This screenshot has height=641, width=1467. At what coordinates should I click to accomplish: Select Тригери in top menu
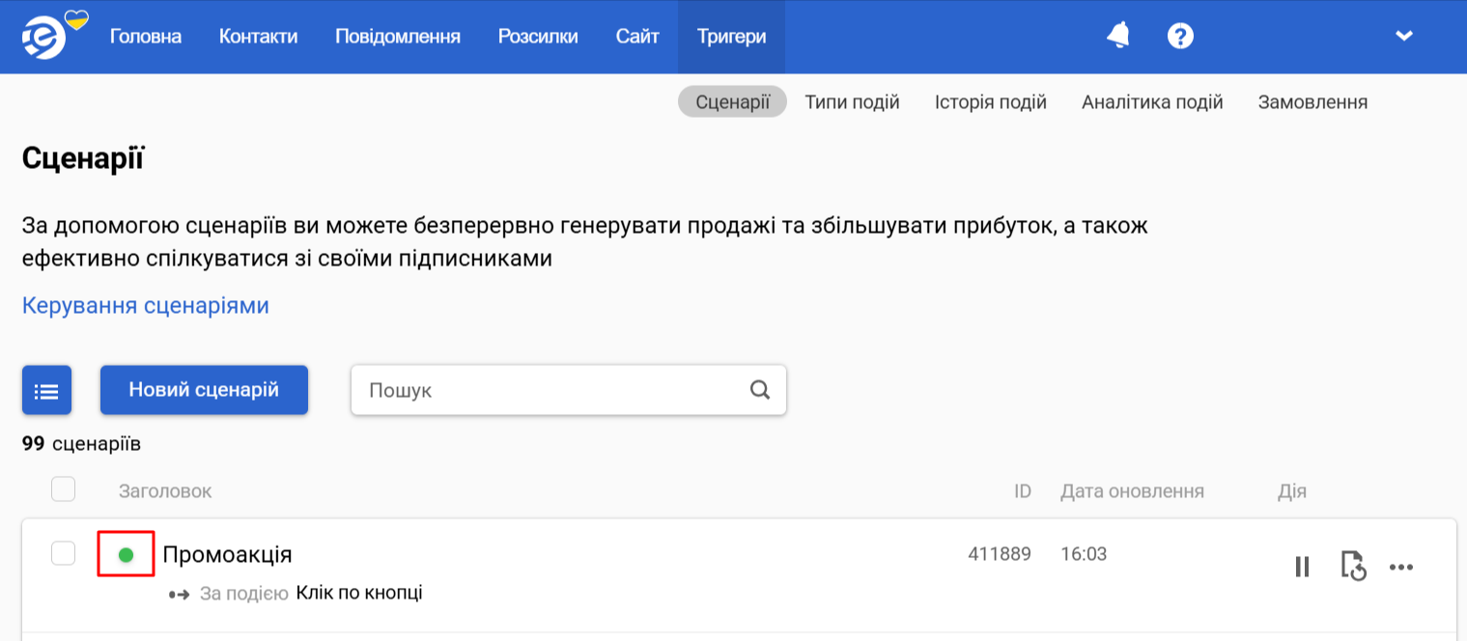coord(731,37)
